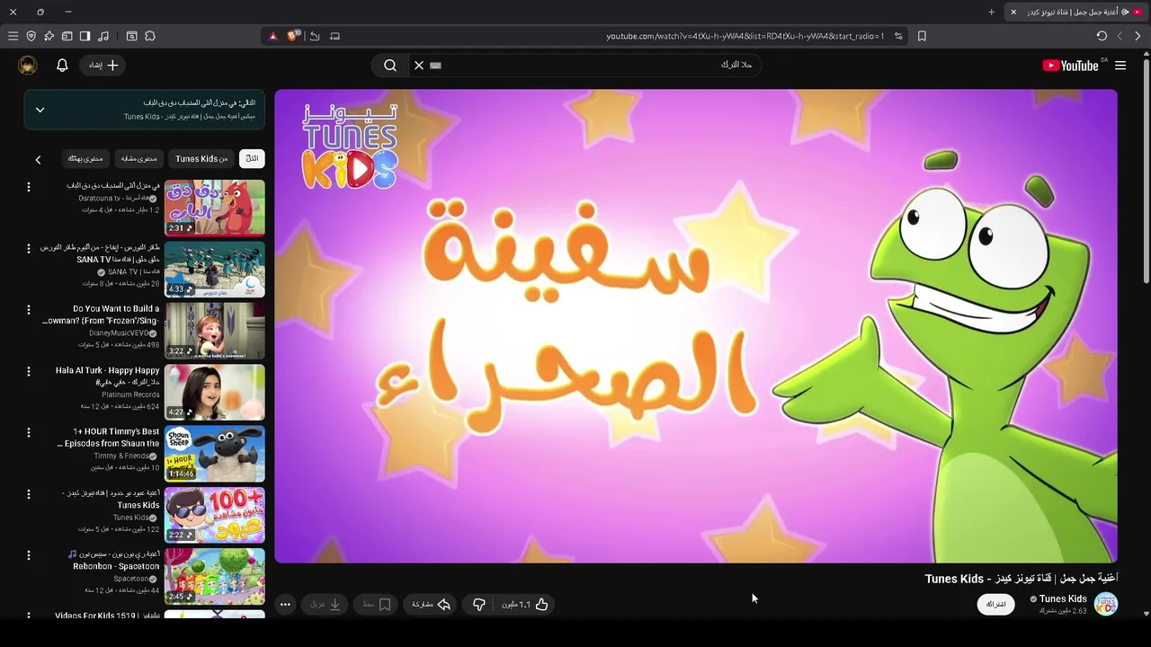Click the share arrow icon in address bar
This screenshot has width=1151, height=647.
pos(315,36)
